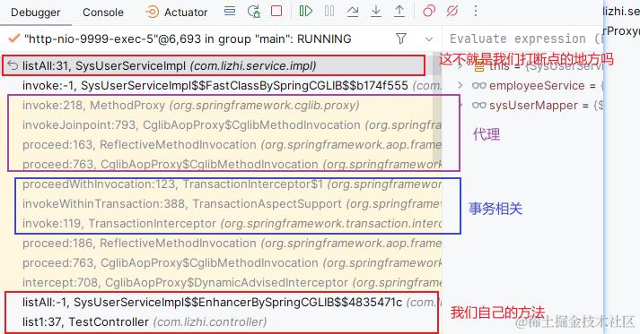Screen dimensions: 640x334
Task: Click the Evaluate expression field
Action: (522, 39)
